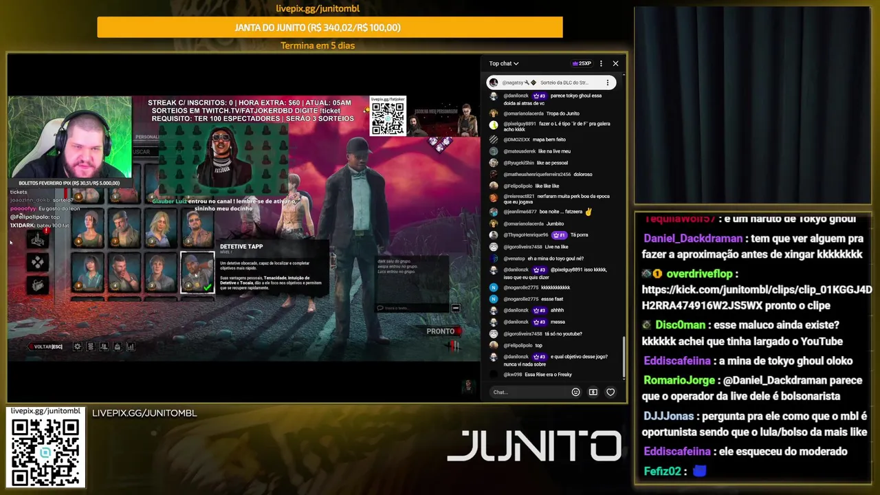Image resolution: width=880 pixels, height=495 pixels.
Task: Click @jeanlima6877 'boa noite ... fatzeera' message
Action: pyautogui.click(x=547, y=212)
